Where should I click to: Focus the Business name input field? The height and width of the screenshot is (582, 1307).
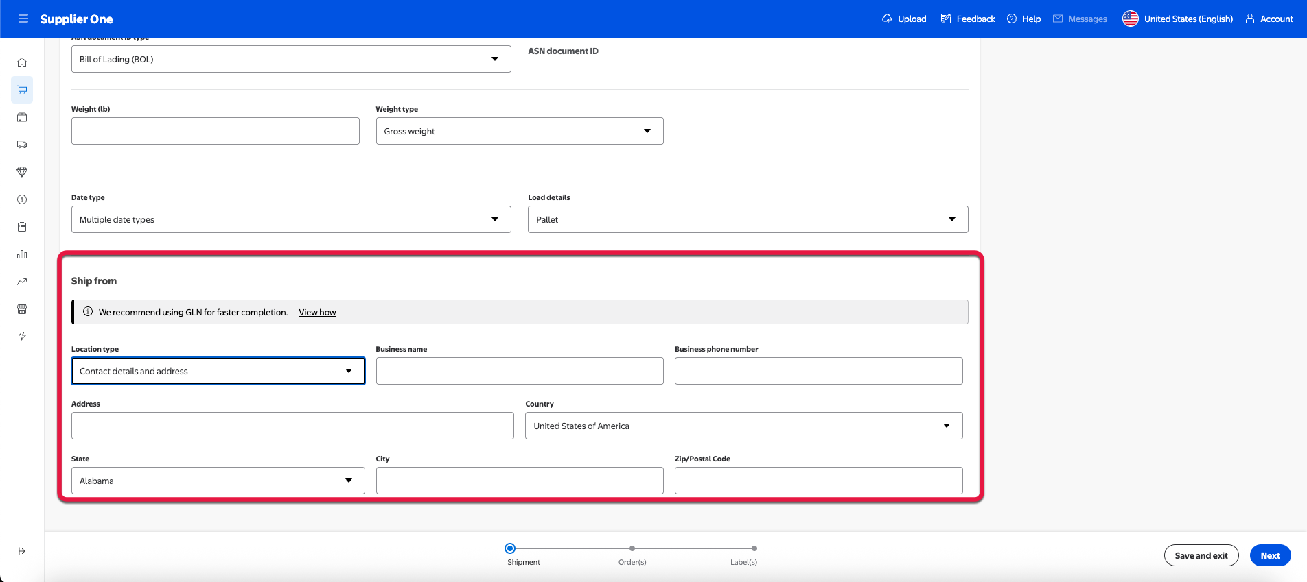tap(519, 371)
